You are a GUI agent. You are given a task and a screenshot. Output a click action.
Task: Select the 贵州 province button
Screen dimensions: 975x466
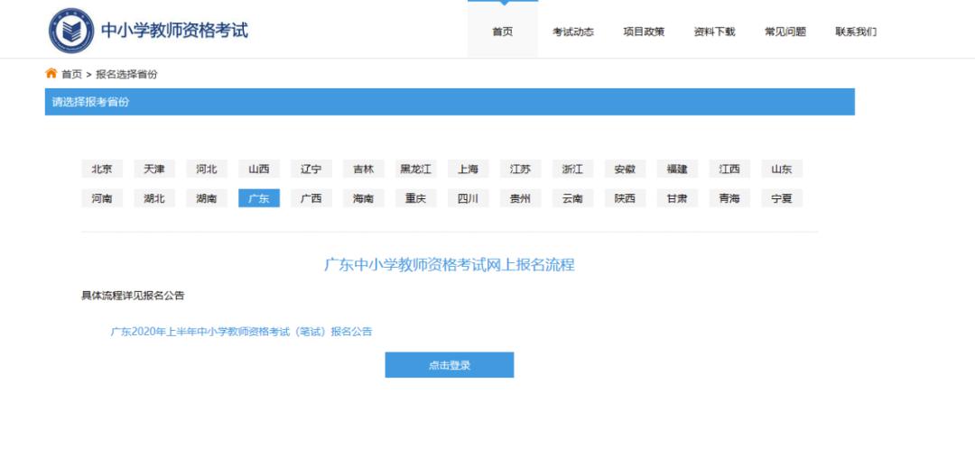520,198
